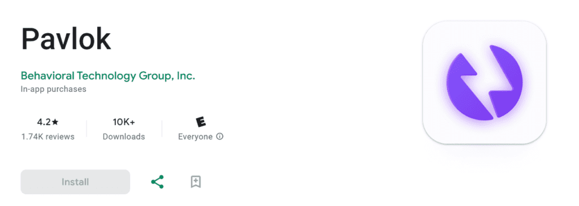The height and width of the screenshot is (206, 579).
Task: Open the white rounded app icon tile
Action: coord(485,82)
